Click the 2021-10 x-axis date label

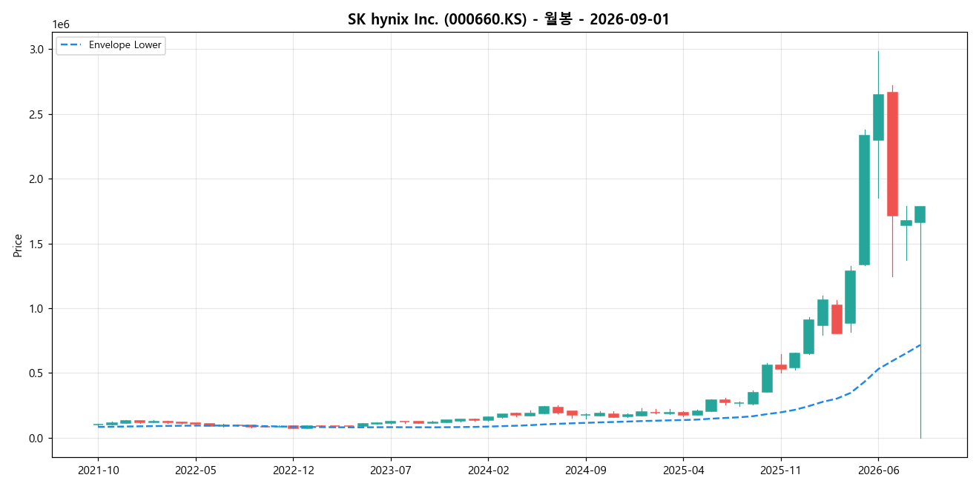(x=98, y=469)
